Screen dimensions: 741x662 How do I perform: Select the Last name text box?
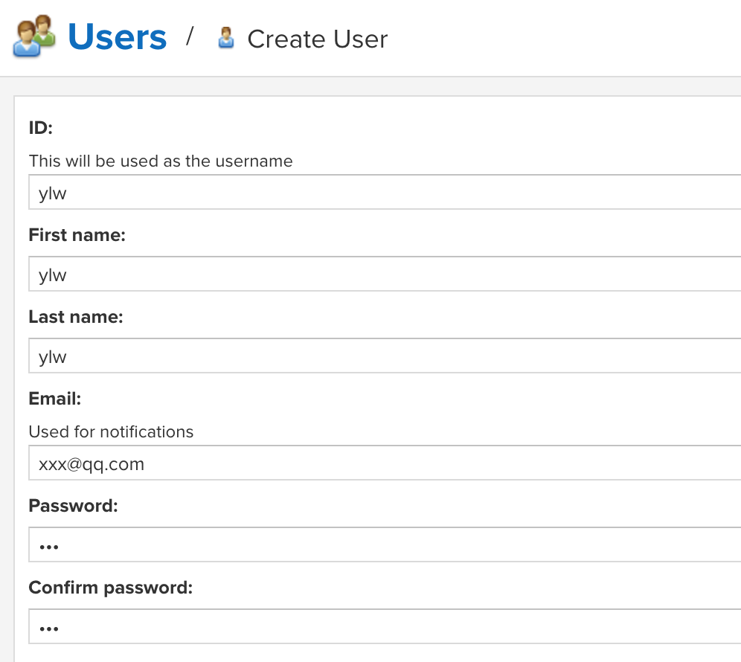(385, 356)
